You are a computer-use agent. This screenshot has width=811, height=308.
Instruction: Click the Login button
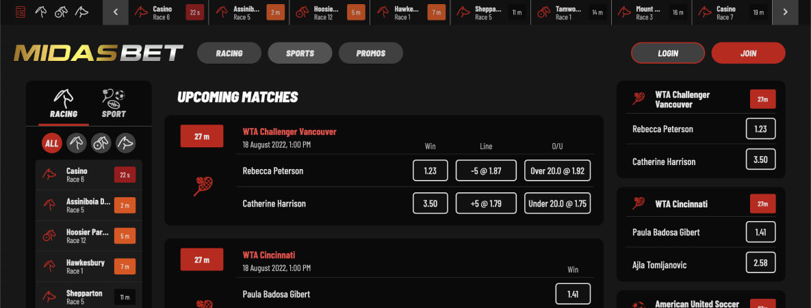coord(668,53)
